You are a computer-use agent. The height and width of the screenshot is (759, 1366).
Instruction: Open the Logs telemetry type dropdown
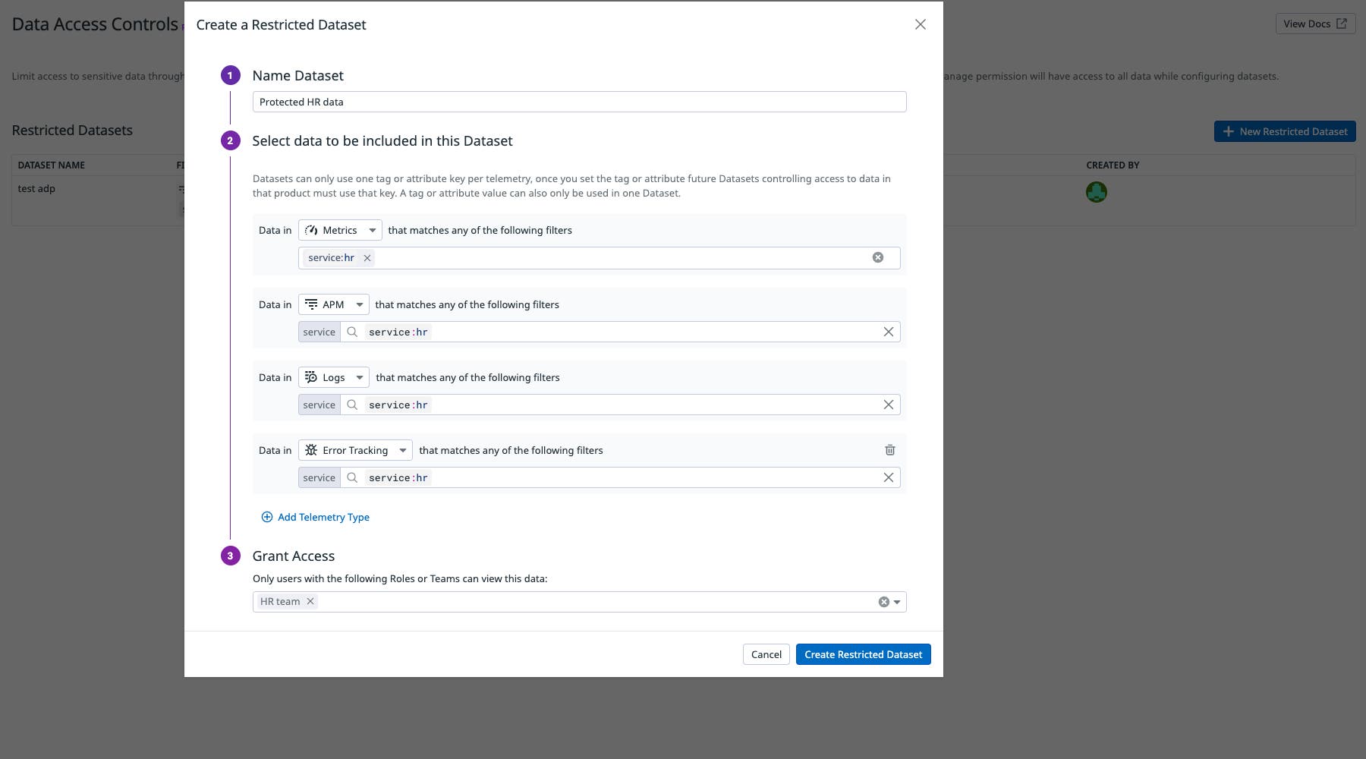[359, 377]
